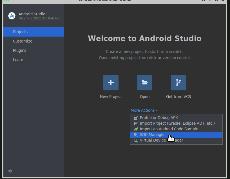Switch to the Customize tab

tap(34, 41)
